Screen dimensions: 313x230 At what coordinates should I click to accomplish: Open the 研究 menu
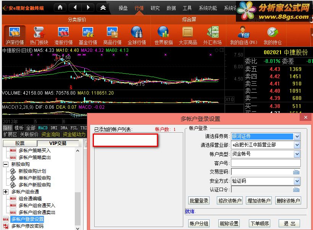tap(155, 8)
